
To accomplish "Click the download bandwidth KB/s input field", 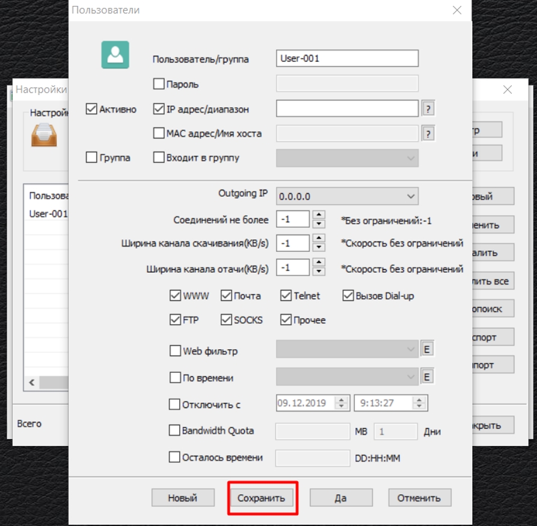I will pos(293,243).
